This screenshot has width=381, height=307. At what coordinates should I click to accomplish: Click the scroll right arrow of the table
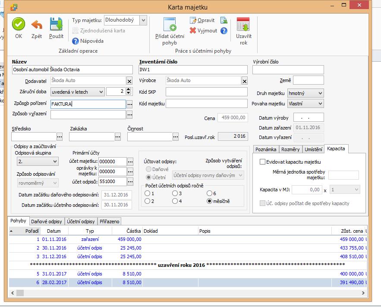click(x=363, y=293)
